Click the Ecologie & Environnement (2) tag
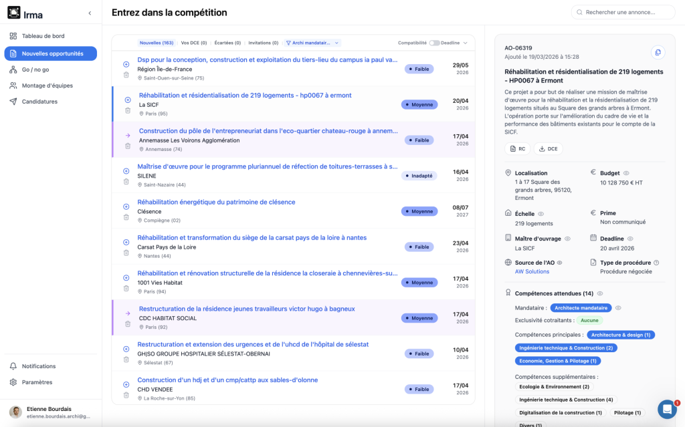 coord(555,387)
